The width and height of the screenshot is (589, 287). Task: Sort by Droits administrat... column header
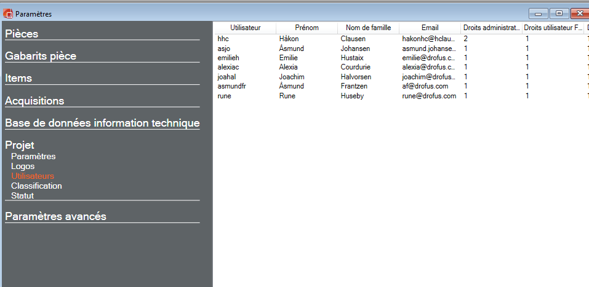pos(491,28)
